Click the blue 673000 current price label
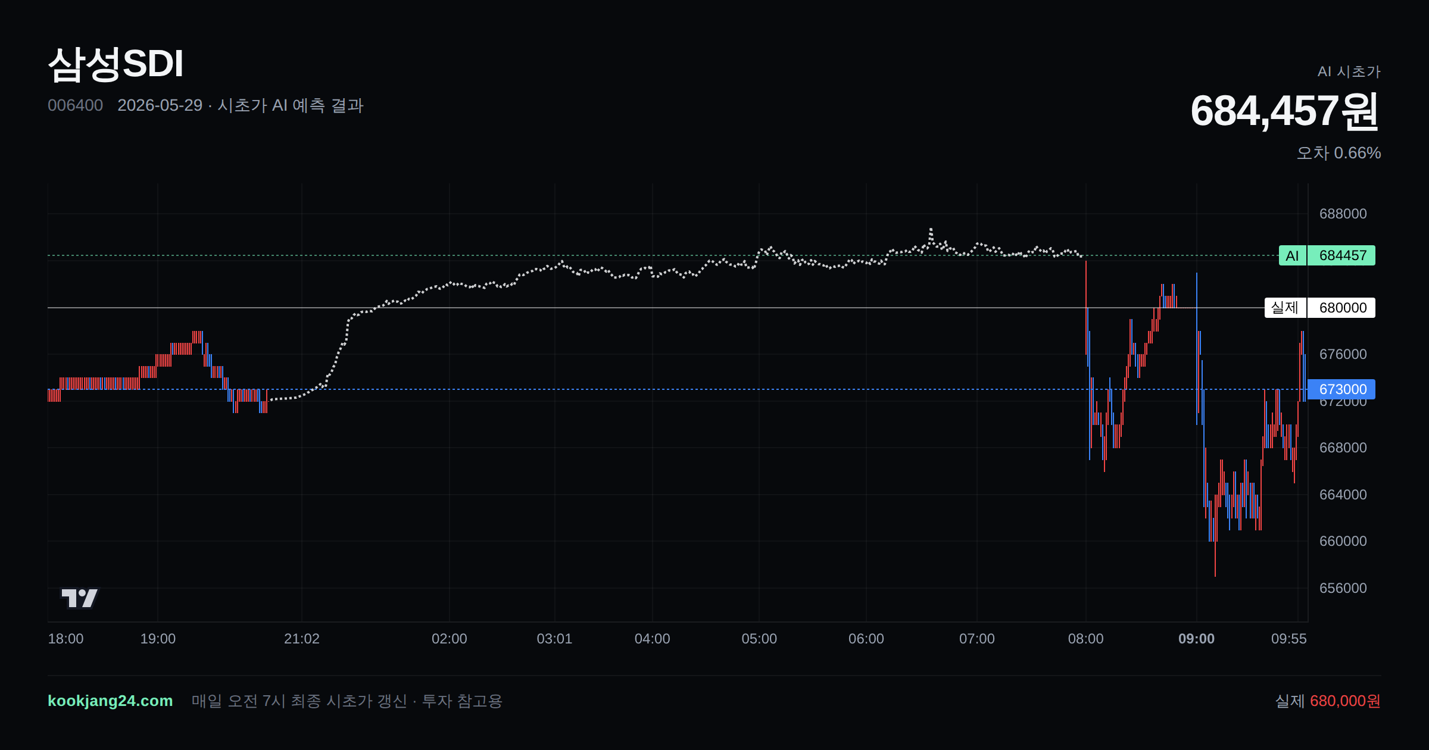 (1342, 389)
